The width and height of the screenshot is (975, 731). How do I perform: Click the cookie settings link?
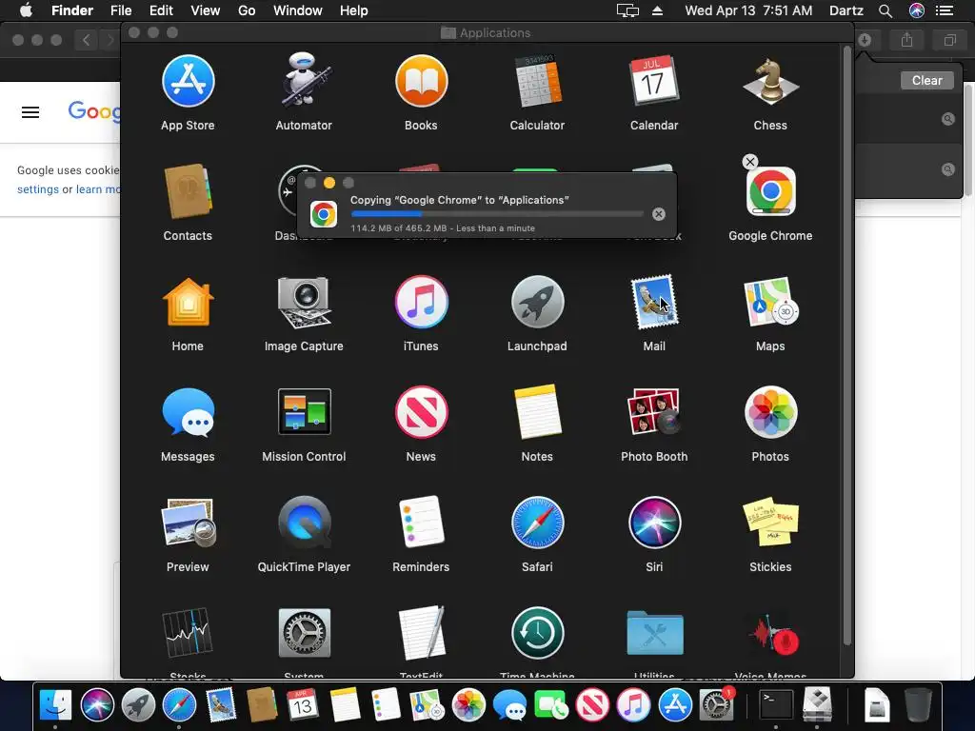tap(38, 189)
